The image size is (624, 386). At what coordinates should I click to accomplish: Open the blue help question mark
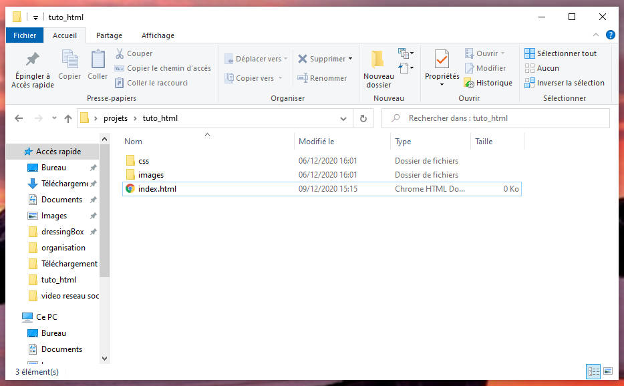click(610, 35)
